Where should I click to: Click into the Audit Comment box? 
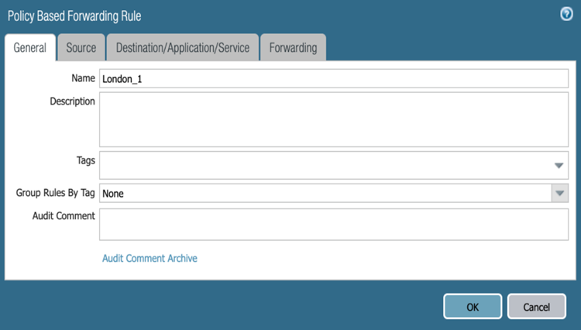tap(333, 224)
